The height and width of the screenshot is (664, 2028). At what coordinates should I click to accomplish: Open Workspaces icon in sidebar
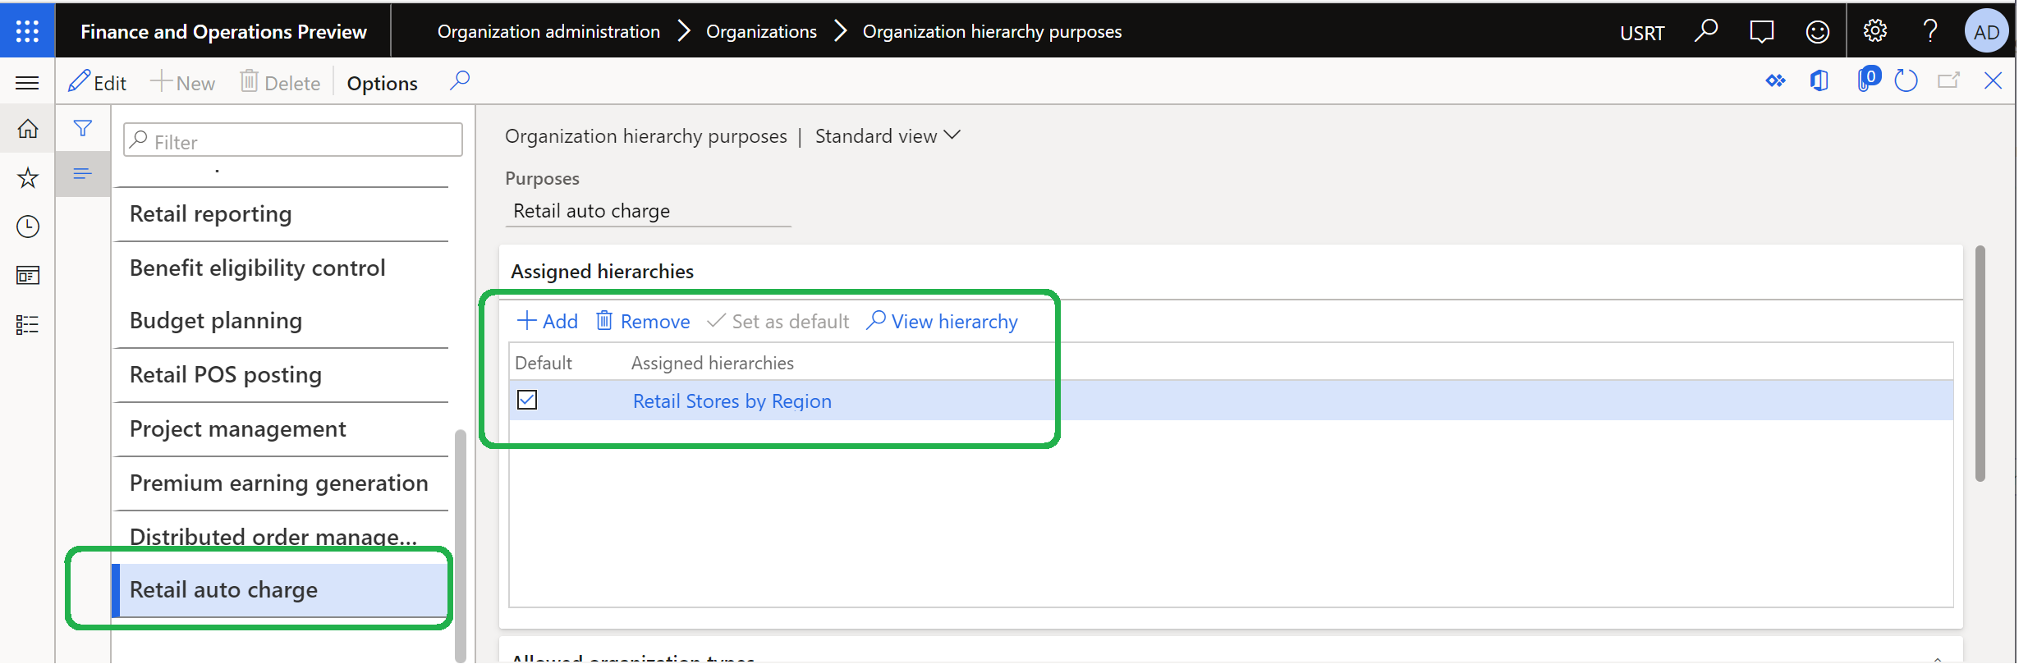(x=27, y=276)
